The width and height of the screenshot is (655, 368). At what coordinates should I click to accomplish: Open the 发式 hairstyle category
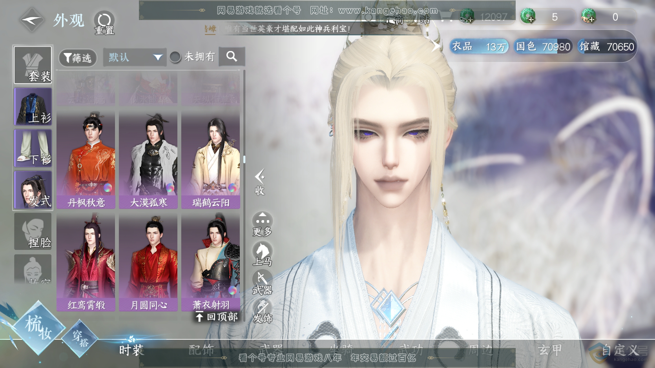tap(33, 189)
